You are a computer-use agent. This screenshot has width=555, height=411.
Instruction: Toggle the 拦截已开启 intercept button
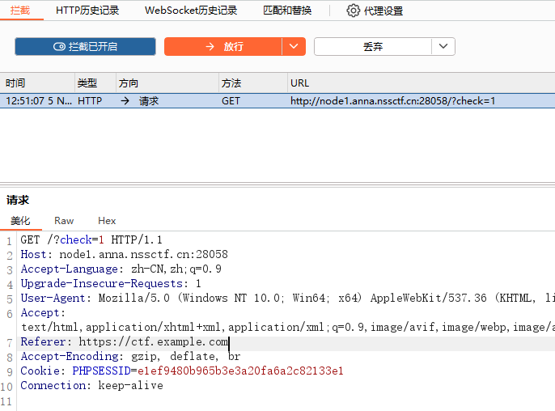85,46
